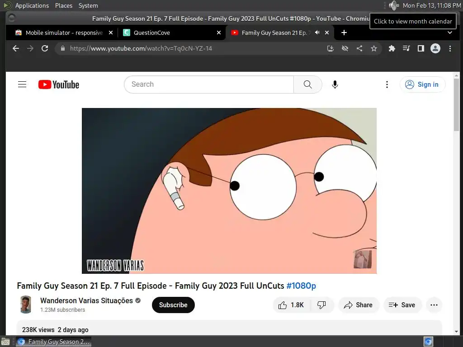
Task: Share the video
Action: pyautogui.click(x=358, y=305)
